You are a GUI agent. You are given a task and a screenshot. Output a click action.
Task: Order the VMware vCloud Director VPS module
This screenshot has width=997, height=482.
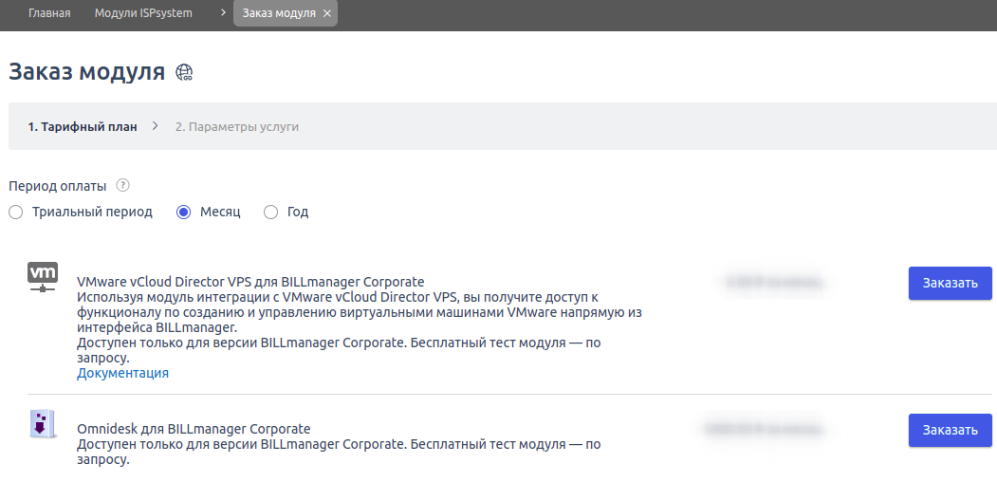point(950,283)
